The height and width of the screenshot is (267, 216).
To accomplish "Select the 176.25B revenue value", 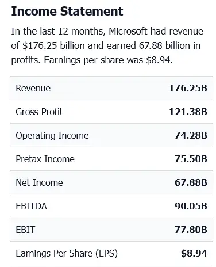I will [x=188, y=88].
